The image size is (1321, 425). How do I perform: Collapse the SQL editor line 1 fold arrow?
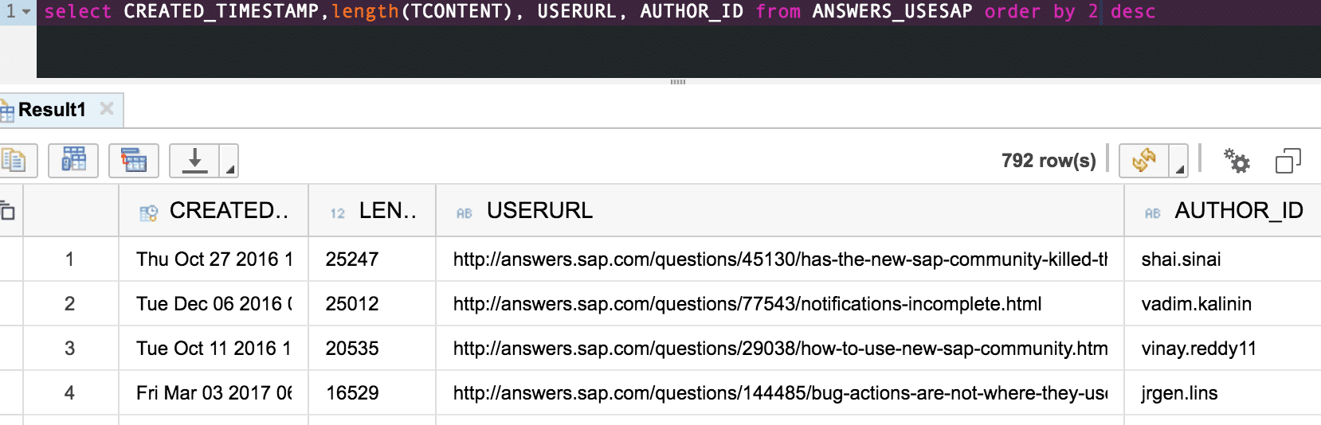coord(26,12)
